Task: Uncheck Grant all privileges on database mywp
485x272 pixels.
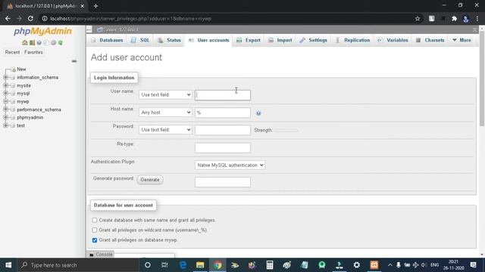Action: [95, 240]
